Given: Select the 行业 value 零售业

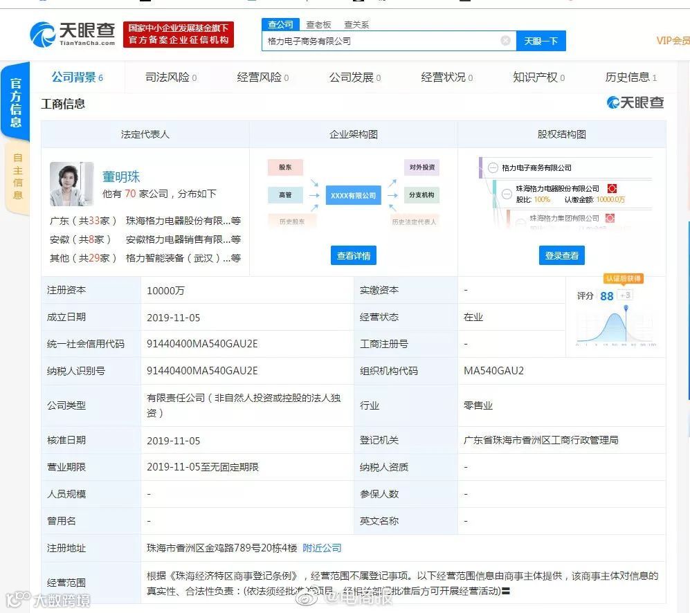Looking at the screenshot, I should pos(478,405).
